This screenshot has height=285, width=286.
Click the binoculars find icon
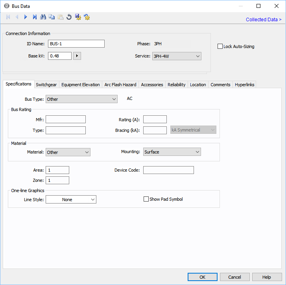point(43,17)
